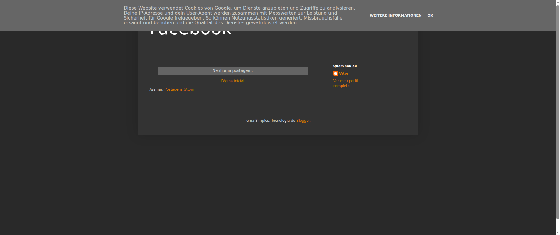The image size is (560, 235).
Task: Click the Nenhuma postagem. status text
Action: coord(232,71)
